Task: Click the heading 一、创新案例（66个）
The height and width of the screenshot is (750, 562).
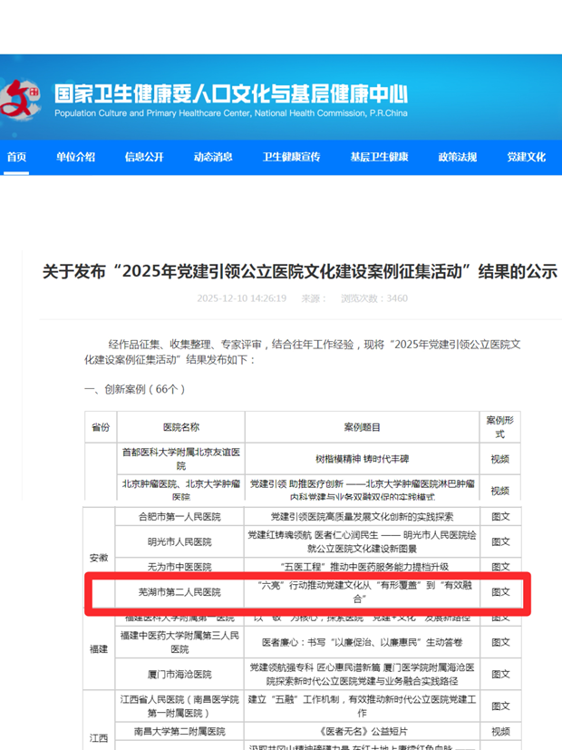Action: [135, 389]
